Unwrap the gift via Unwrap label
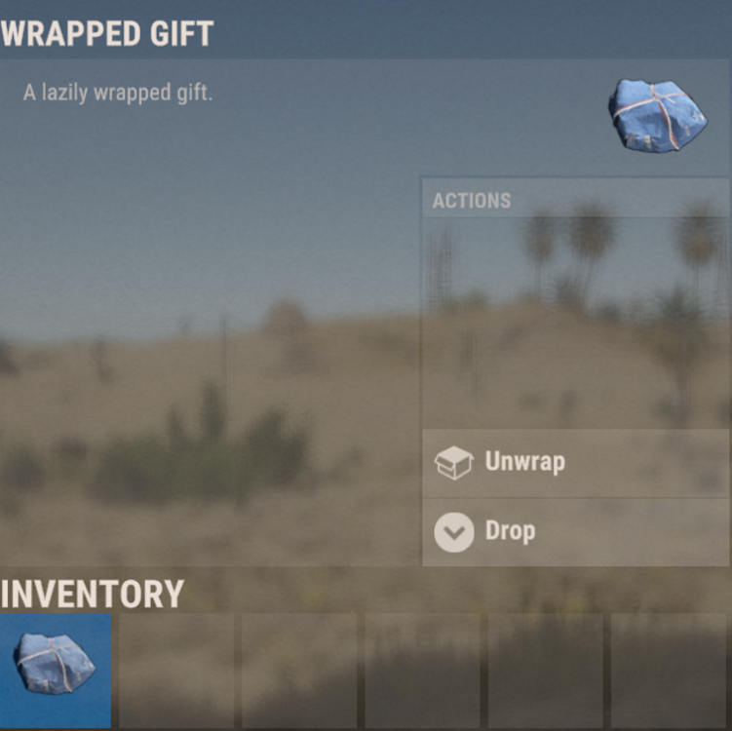Viewport: 732px width, 731px height. pyautogui.click(x=524, y=462)
